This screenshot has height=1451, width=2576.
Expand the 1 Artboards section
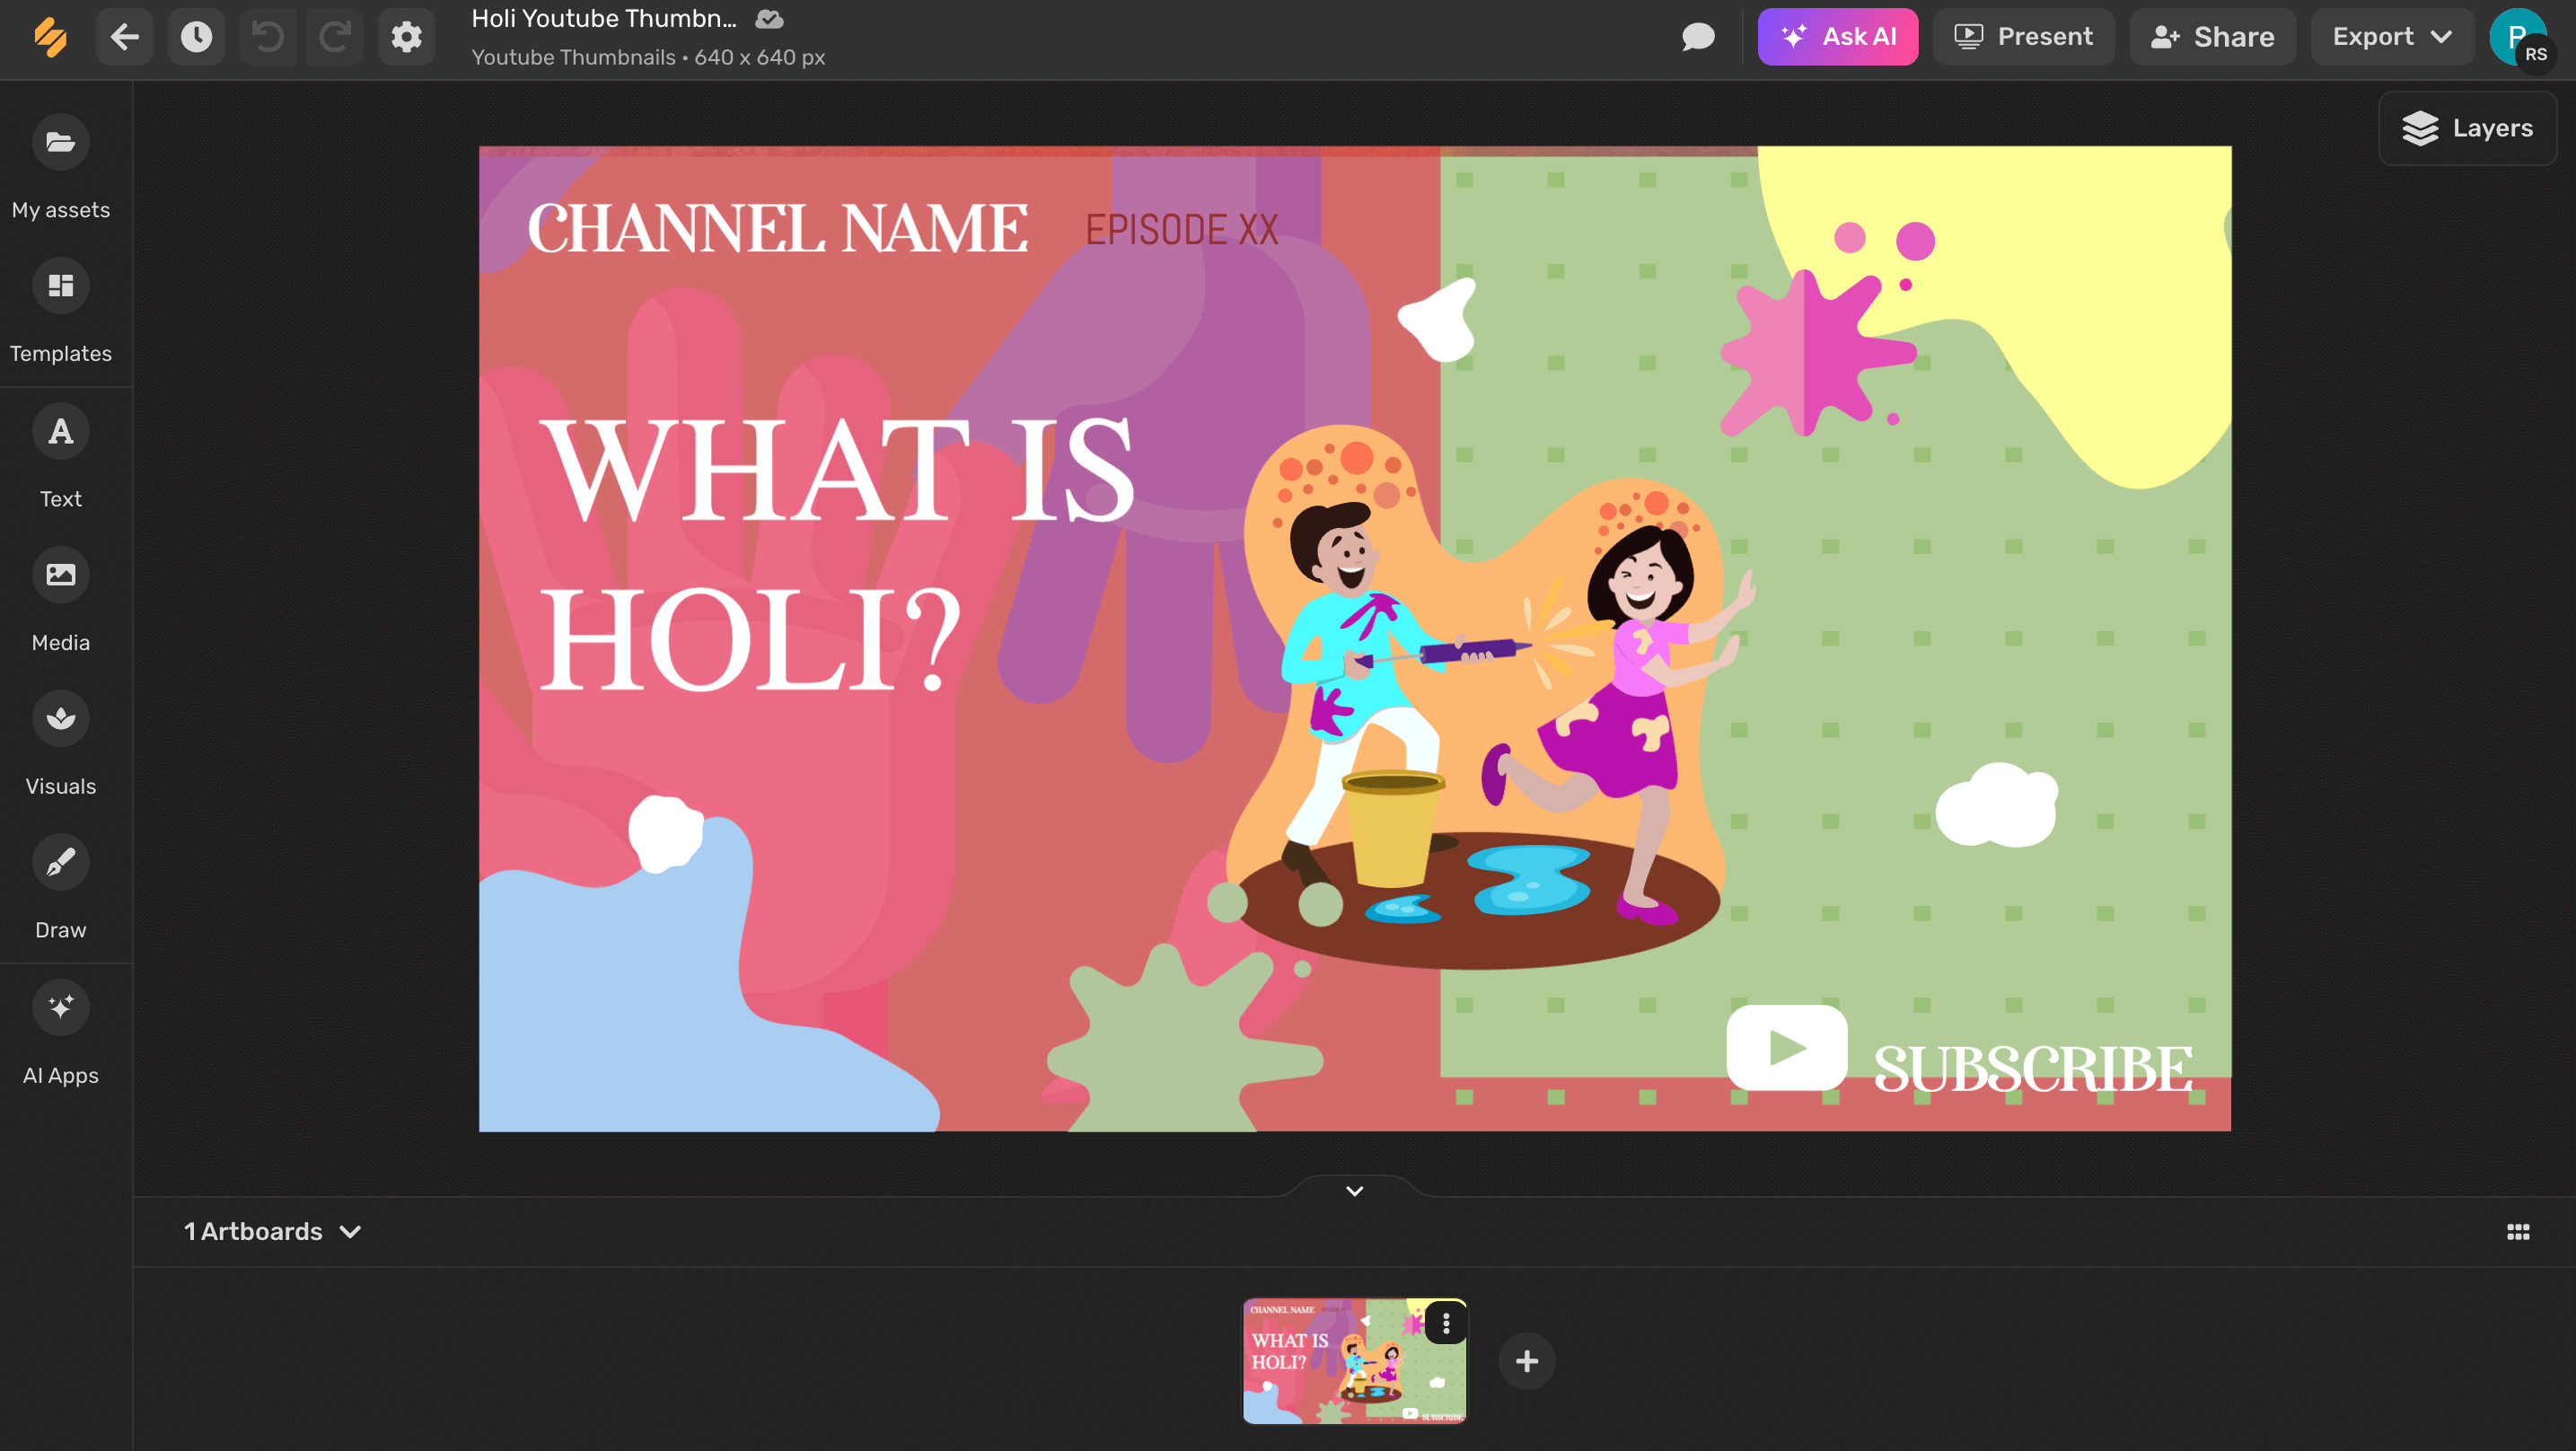point(352,1232)
